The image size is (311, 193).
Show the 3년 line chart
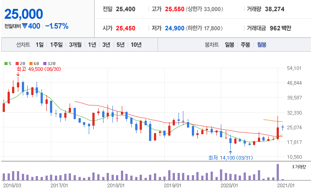pyautogui.click(x=106, y=45)
